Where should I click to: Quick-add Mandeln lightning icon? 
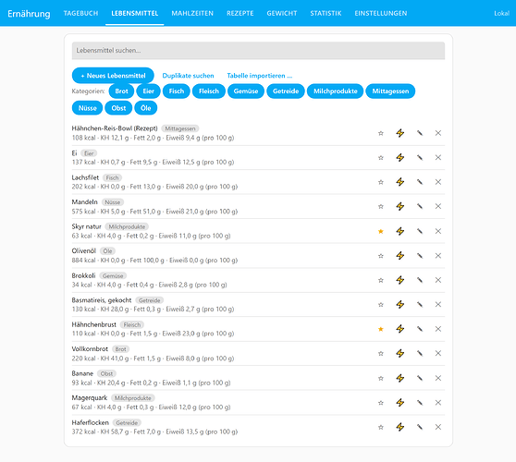399,206
